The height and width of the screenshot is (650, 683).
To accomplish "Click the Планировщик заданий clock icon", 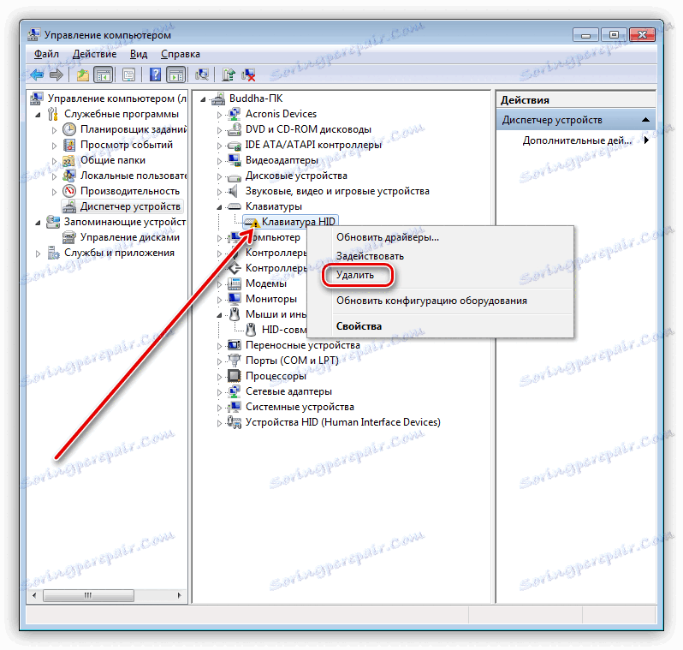I will (69, 129).
